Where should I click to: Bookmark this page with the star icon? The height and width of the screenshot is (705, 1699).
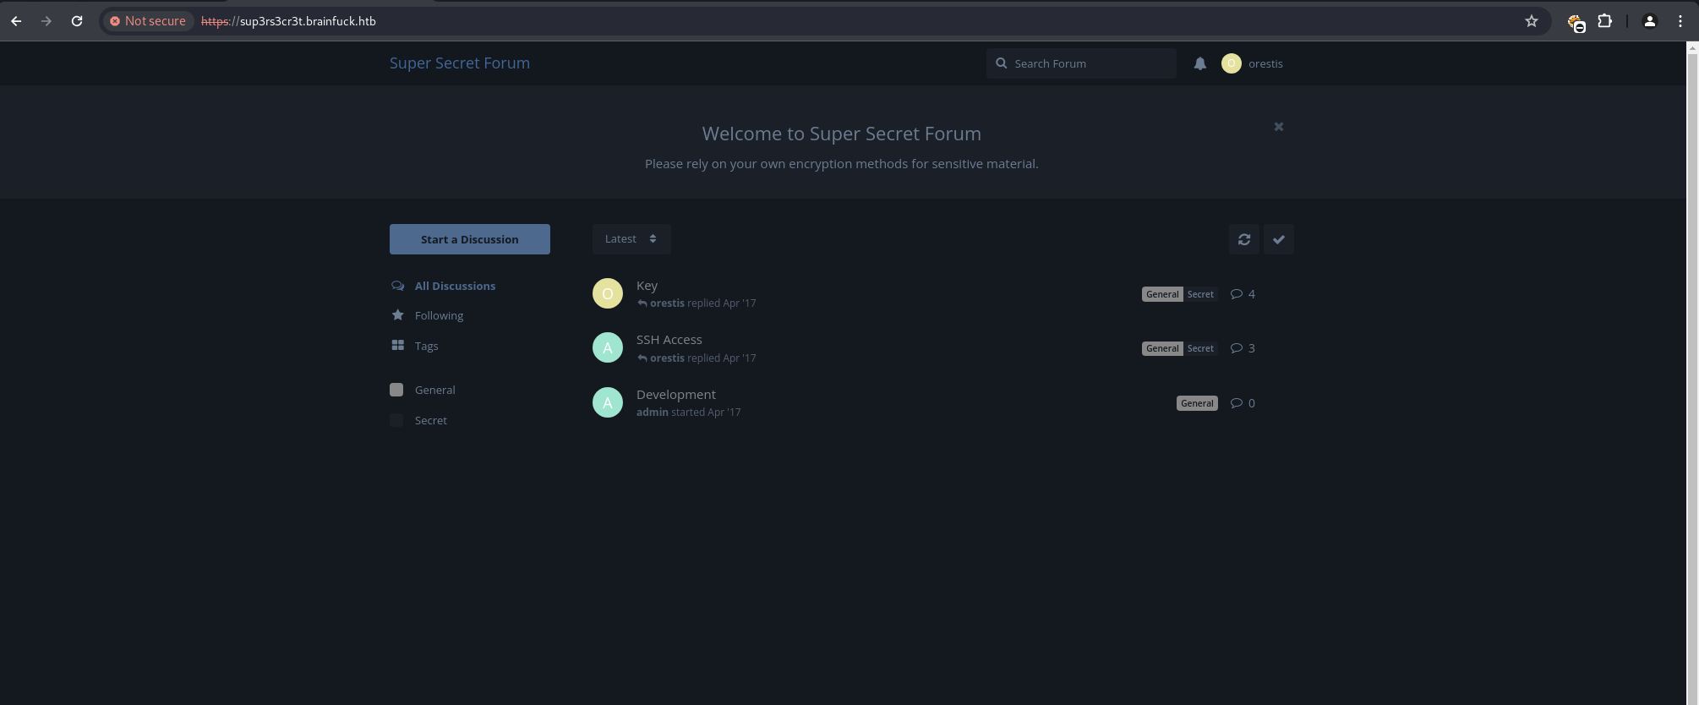[x=1531, y=21]
